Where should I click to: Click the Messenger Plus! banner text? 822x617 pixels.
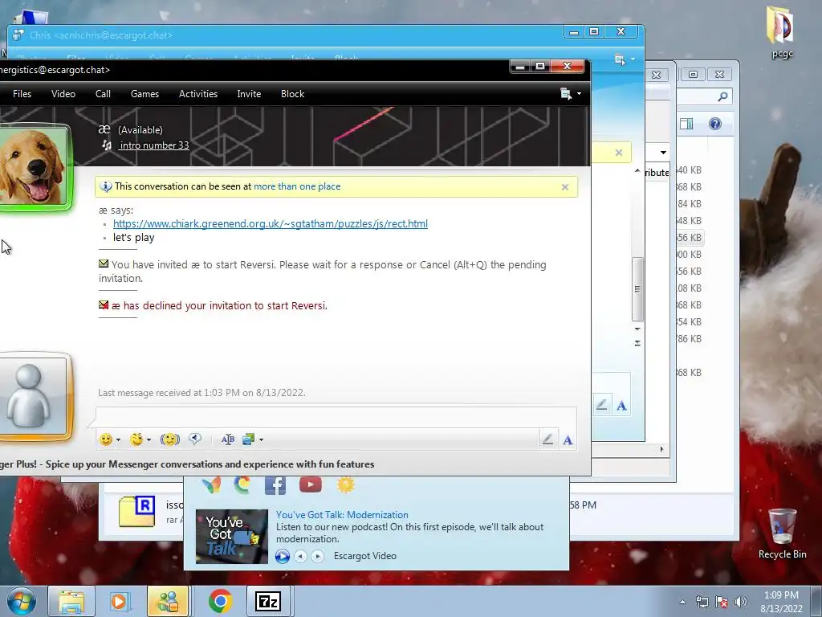pos(187,464)
